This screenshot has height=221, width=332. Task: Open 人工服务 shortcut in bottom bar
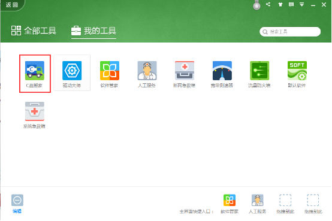pos(258,204)
